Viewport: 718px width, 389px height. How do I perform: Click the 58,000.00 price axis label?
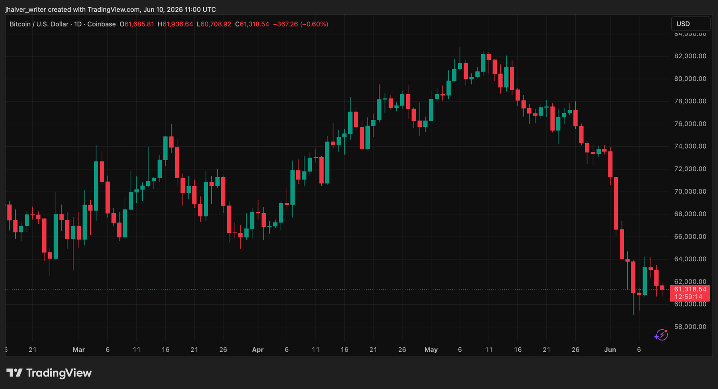click(x=690, y=327)
